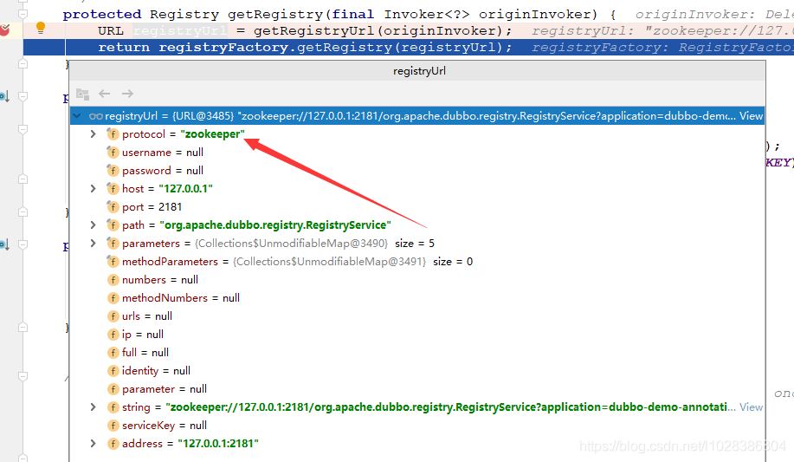Click the set-as-root icon in popup toolbar
The width and height of the screenshot is (794, 462).
tap(82, 94)
